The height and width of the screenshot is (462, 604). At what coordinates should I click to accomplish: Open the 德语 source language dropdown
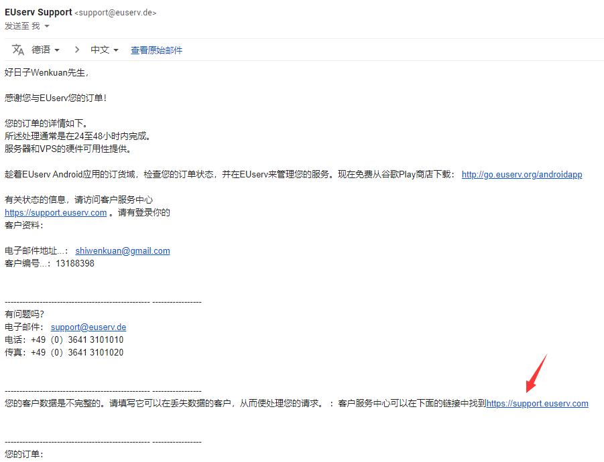(x=46, y=50)
